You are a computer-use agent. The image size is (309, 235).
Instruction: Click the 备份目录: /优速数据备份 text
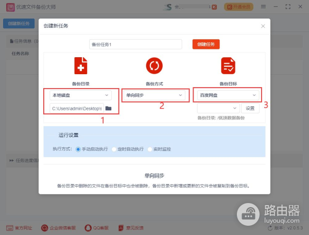pyautogui.click(x=221, y=118)
